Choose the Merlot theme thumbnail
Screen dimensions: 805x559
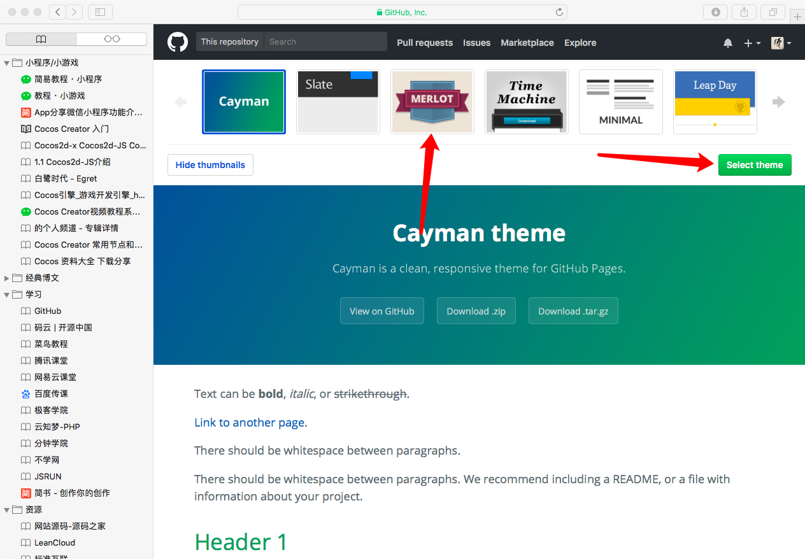[x=432, y=102]
